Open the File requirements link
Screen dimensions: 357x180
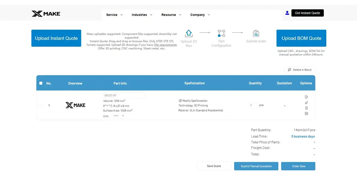(x=166, y=45)
